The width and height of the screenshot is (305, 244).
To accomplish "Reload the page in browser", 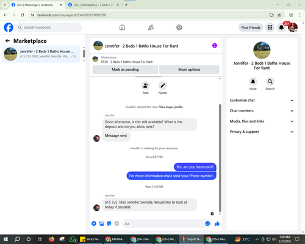I will (23, 15).
